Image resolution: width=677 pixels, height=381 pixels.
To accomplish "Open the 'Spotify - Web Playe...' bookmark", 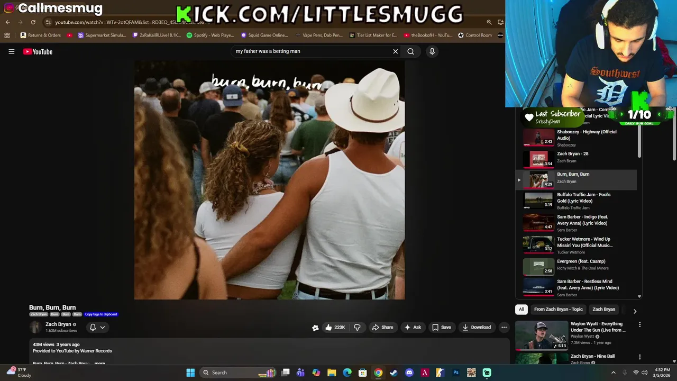I will tap(210, 35).
